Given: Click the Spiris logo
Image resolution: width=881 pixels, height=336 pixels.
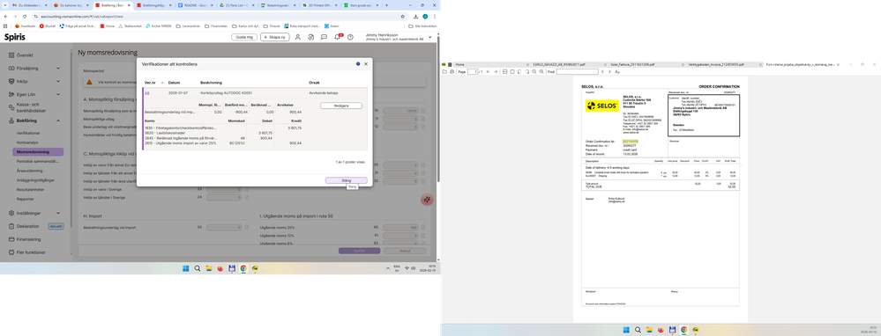Looking at the screenshot, I should click(15, 37).
